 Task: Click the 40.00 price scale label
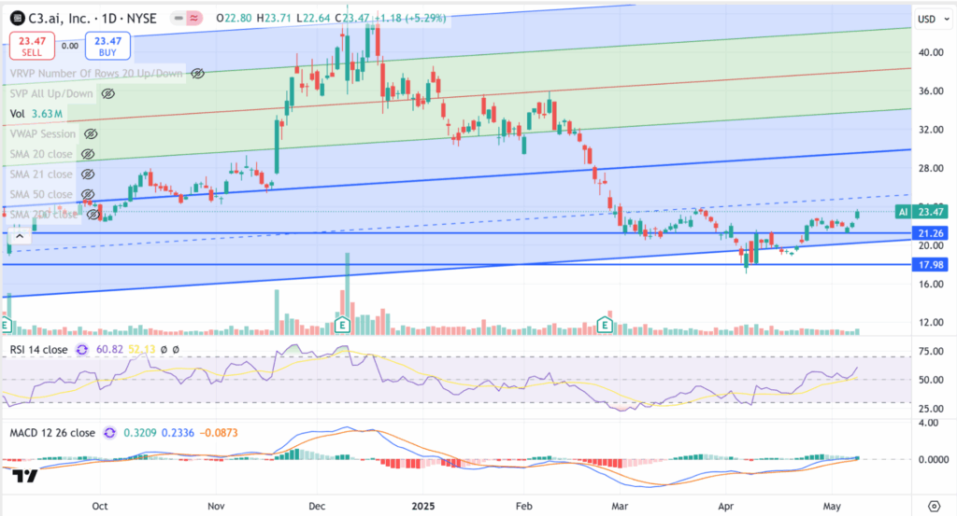[x=931, y=52]
